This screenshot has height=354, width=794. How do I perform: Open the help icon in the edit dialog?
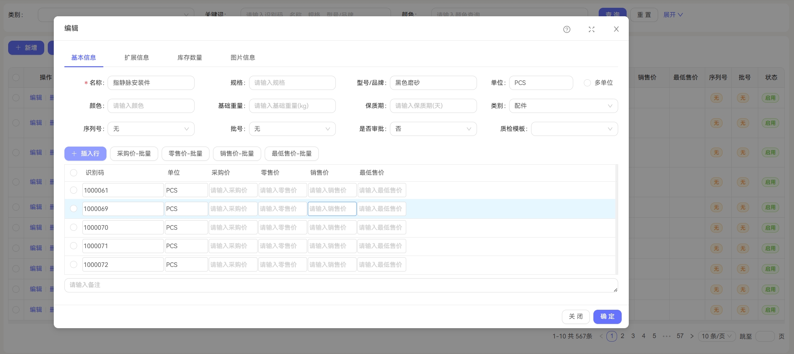click(x=566, y=29)
